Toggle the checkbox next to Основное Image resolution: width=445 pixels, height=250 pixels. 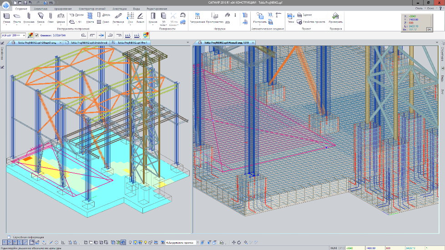tap(37, 35)
